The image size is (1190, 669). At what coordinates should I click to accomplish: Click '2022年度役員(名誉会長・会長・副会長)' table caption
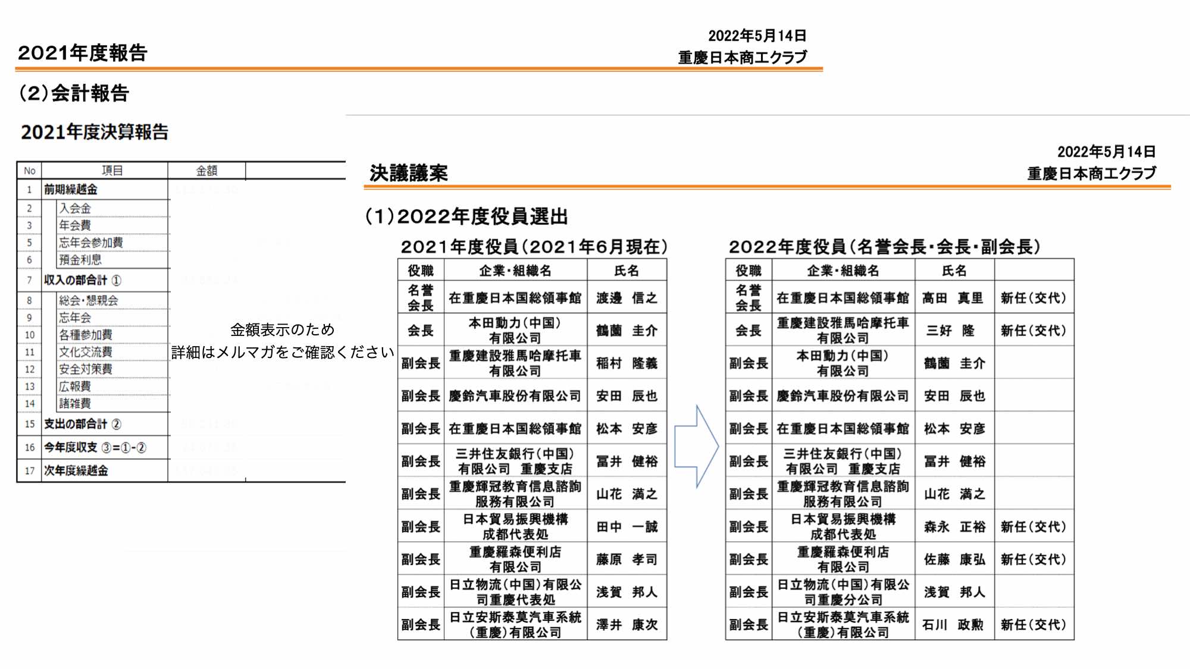884,247
